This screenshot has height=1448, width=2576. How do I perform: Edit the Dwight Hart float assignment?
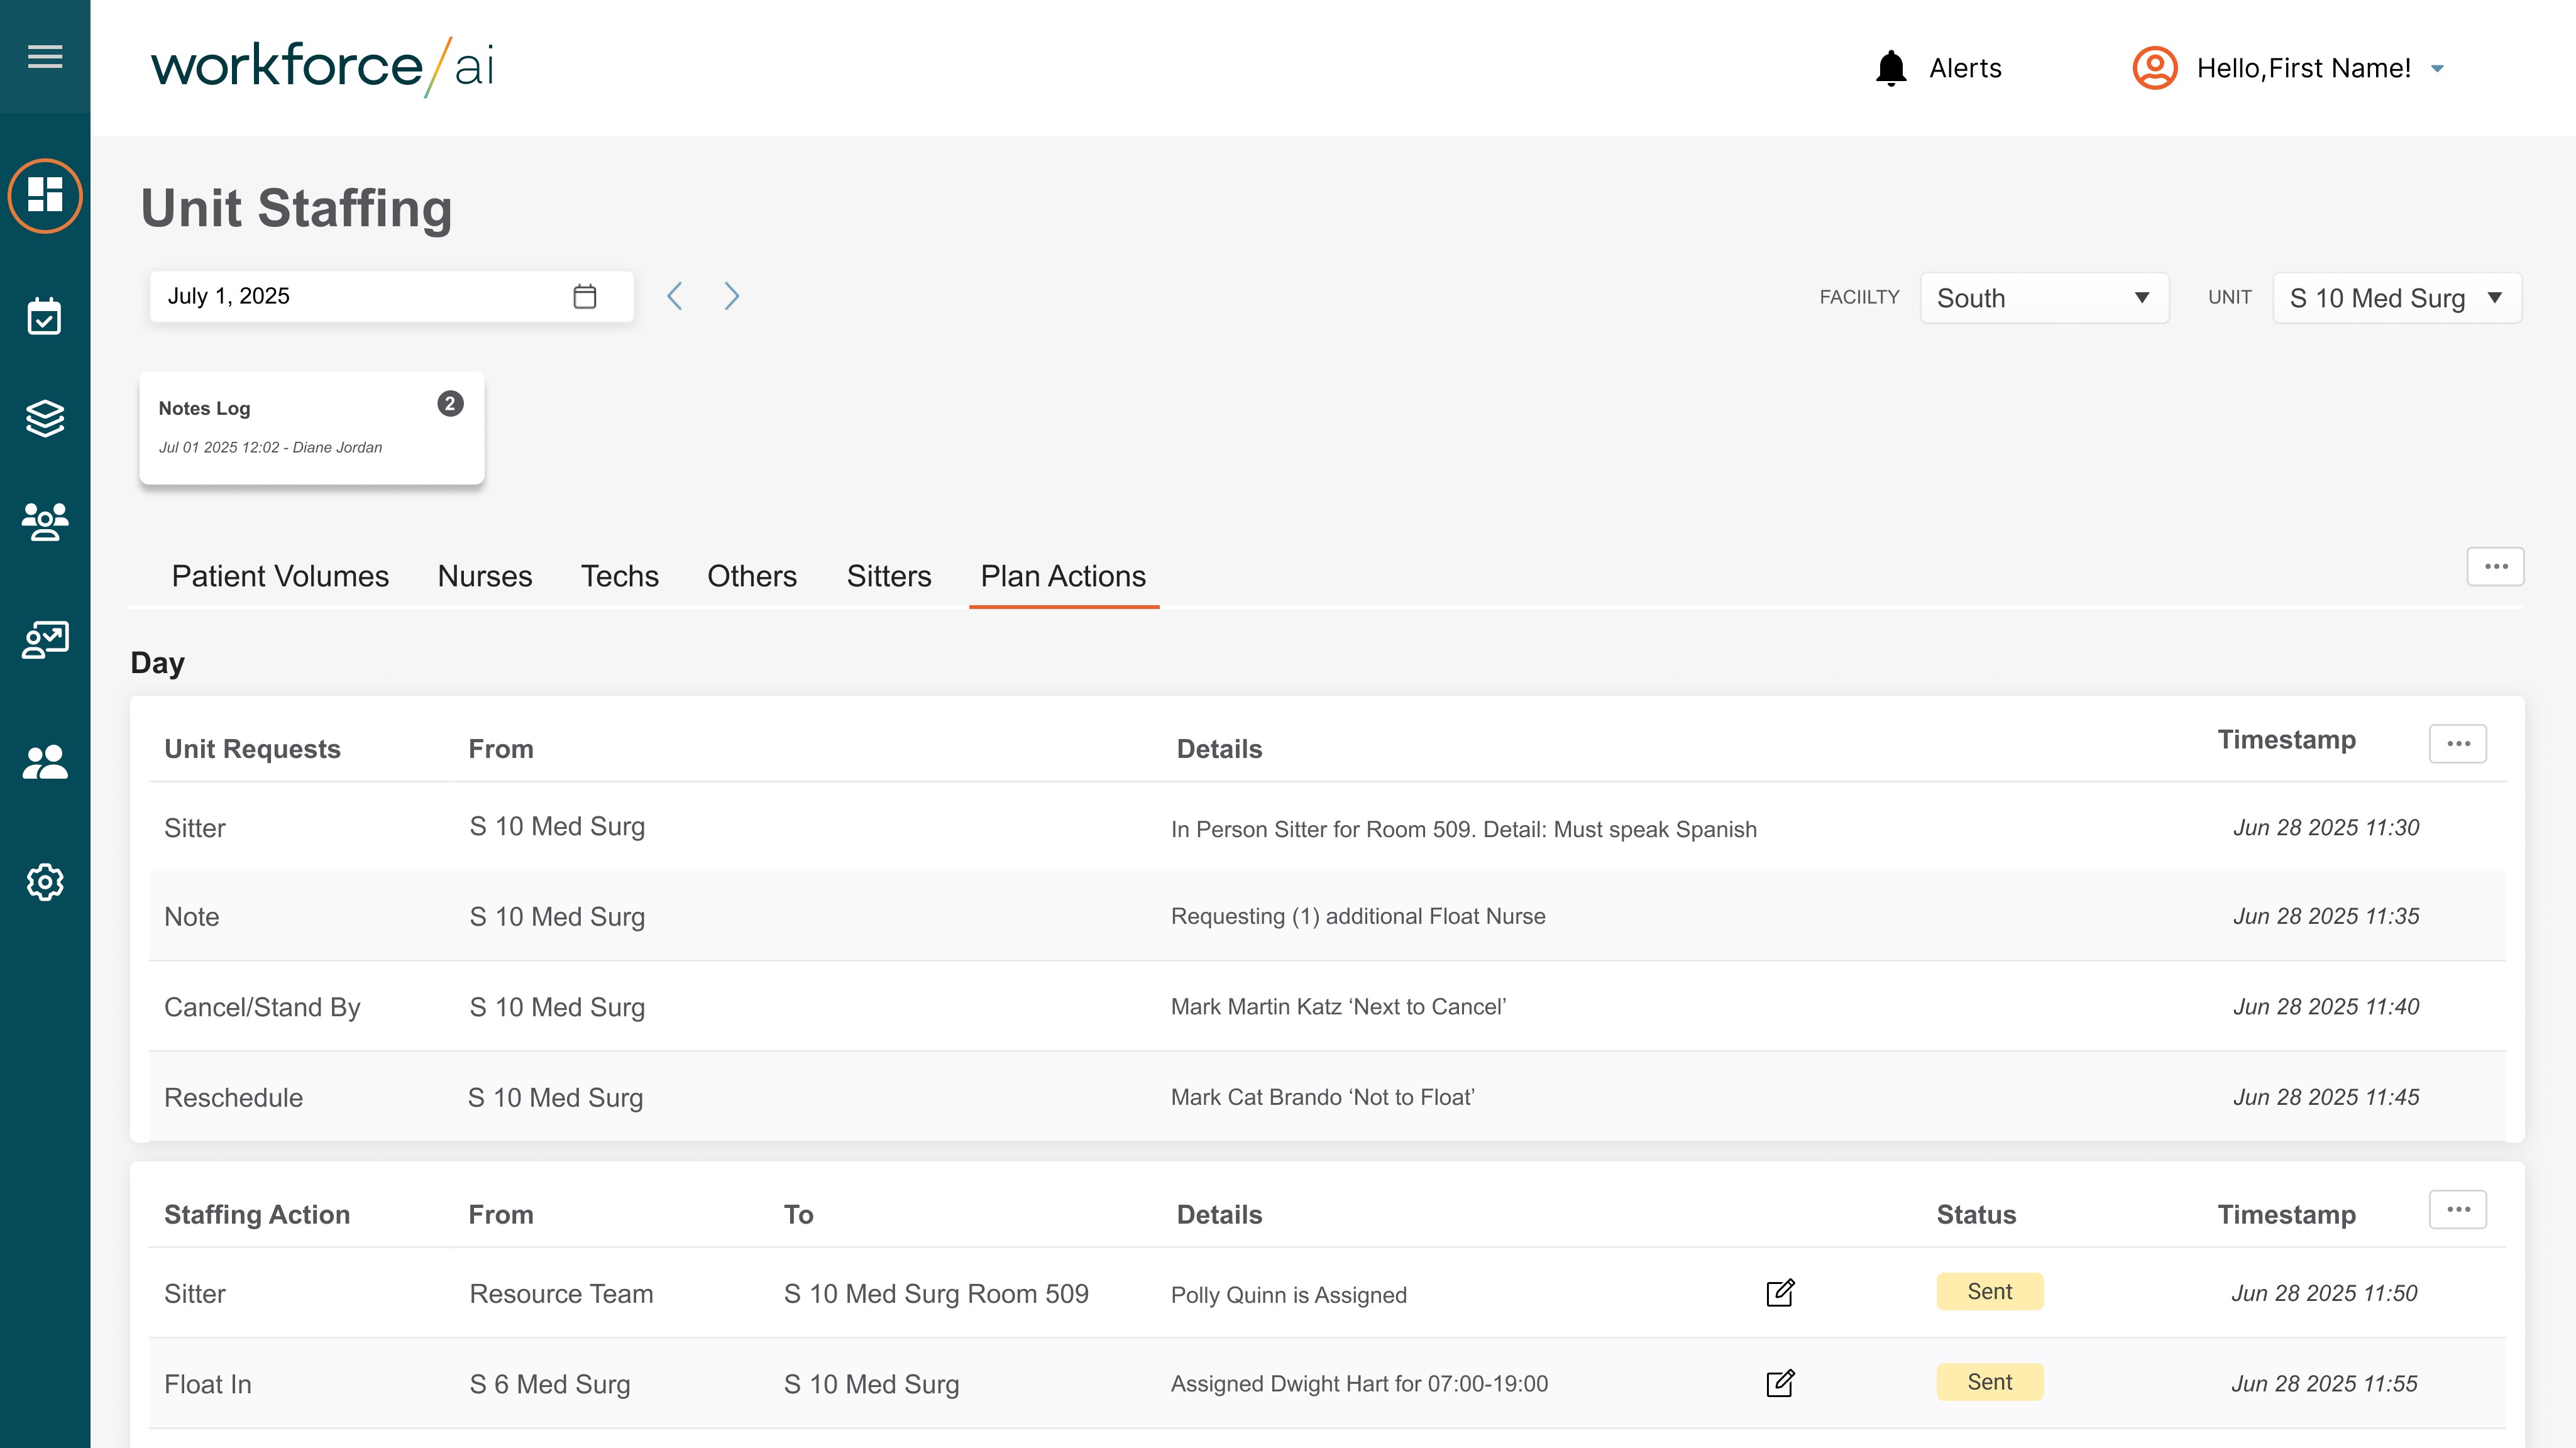(x=1780, y=1383)
